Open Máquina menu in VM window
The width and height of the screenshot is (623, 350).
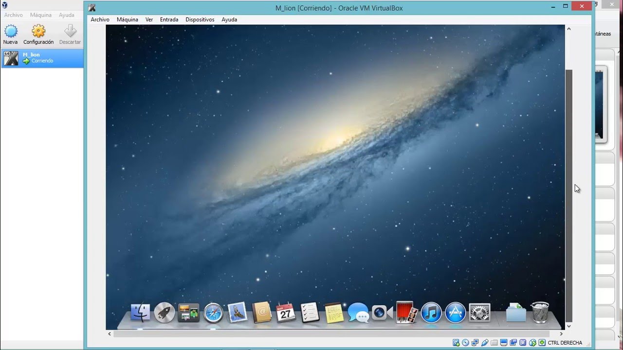(128, 19)
